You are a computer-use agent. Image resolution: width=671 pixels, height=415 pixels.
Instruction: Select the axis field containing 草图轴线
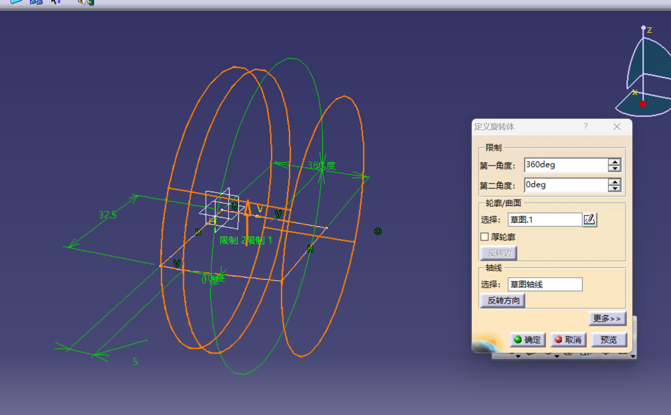[x=545, y=284]
